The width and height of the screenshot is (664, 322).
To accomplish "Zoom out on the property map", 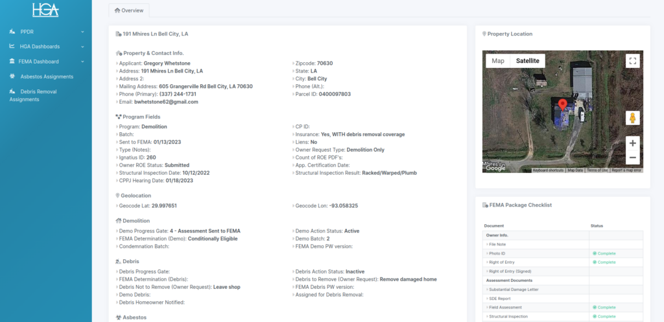I will (632, 157).
